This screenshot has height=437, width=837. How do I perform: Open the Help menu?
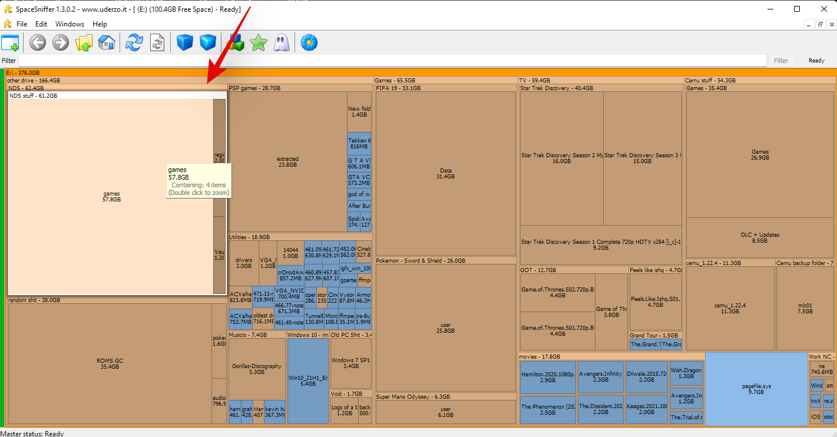[100, 24]
